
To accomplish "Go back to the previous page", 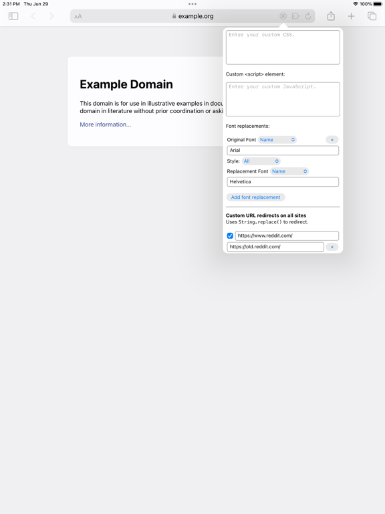I will [x=33, y=16].
